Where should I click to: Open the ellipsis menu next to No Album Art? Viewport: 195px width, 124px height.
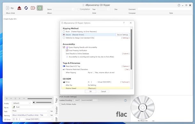click(x=153, y=121)
